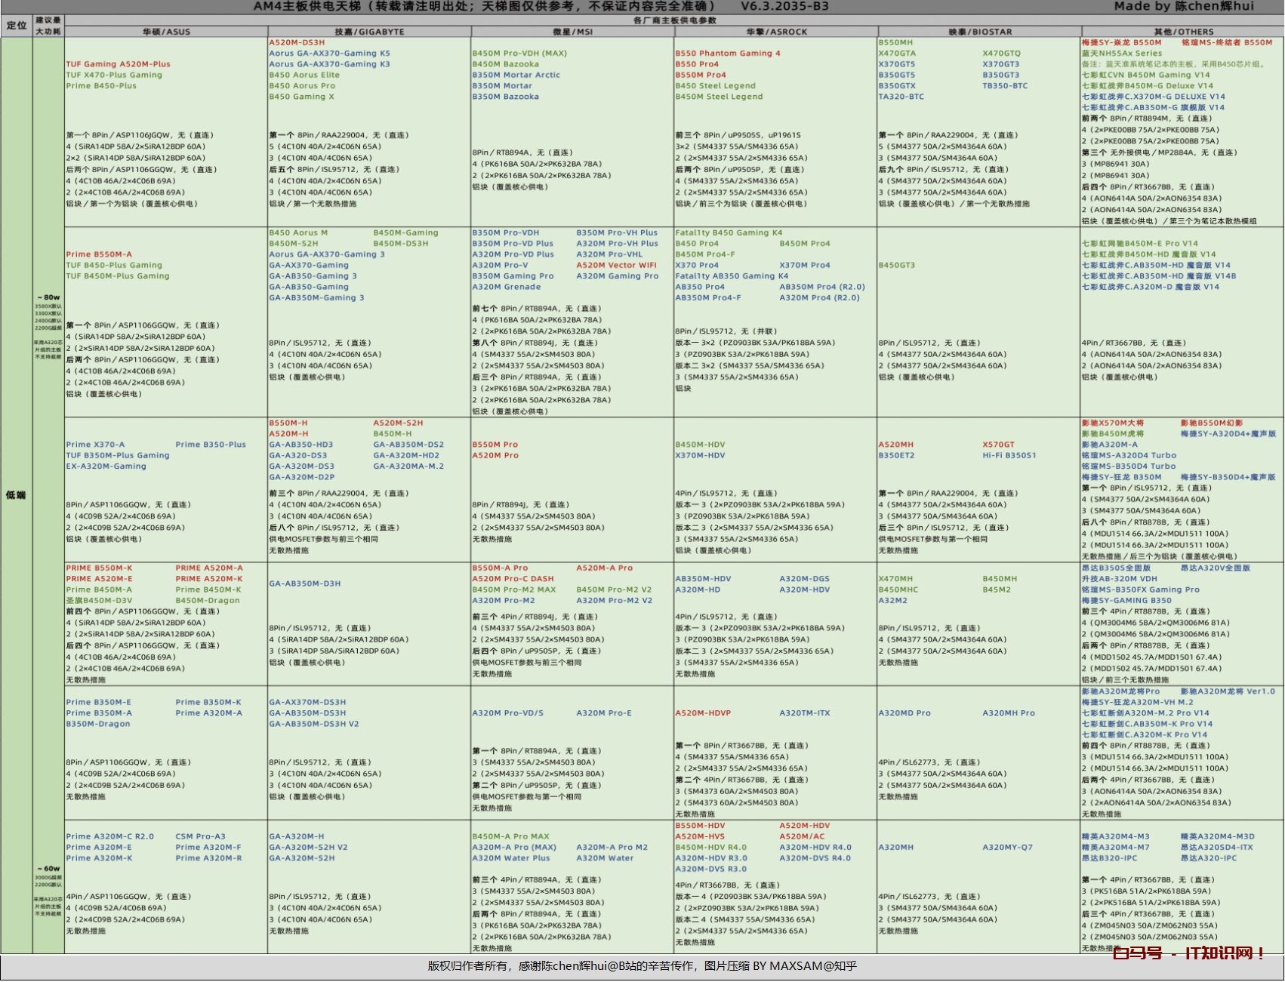Click the B450M Pro-VDH (MAX) entry
The width and height of the screenshot is (1285, 982).
pos(519,54)
